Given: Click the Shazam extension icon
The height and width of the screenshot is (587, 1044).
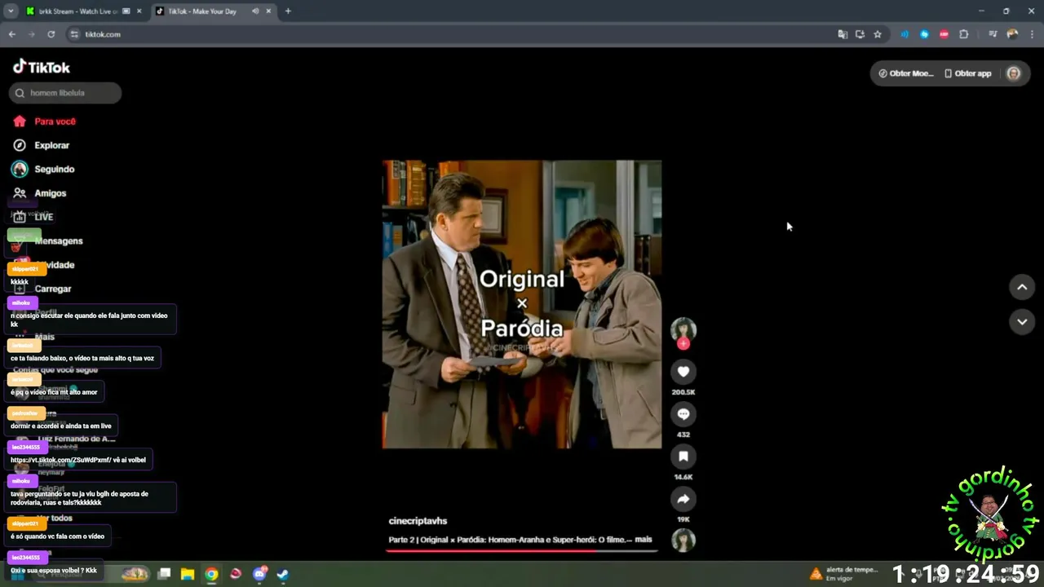Looking at the screenshot, I should tap(924, 34).
